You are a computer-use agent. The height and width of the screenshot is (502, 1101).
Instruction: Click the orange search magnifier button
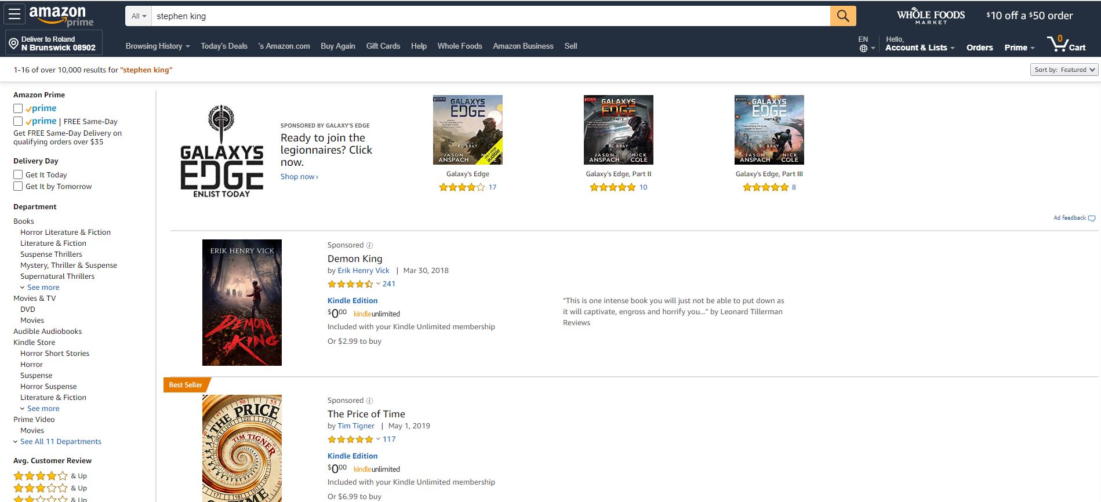tap(842, 16)
